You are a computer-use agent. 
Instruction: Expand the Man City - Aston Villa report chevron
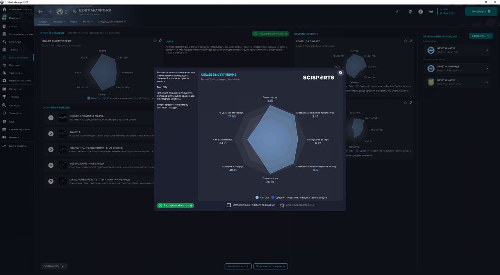click(x=487, y=82)
